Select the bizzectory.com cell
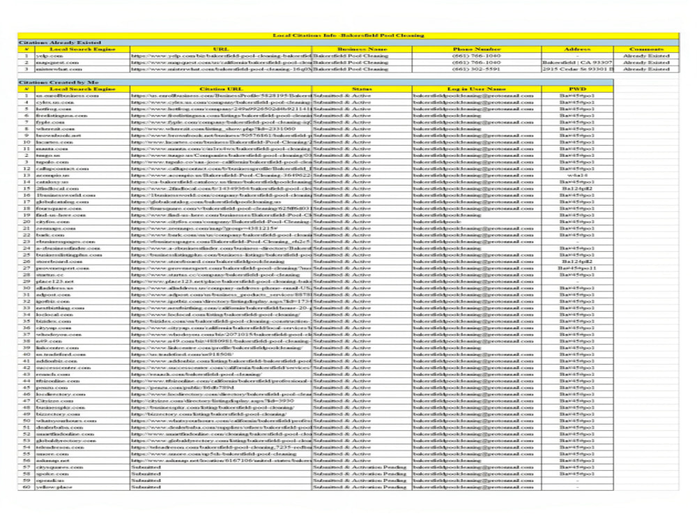 (83, 414)
